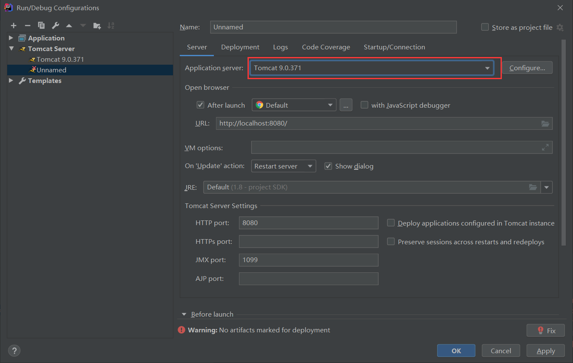Click the red warning icon
The width and height of the screenshot is (573, 363).
tap(182, 330)
